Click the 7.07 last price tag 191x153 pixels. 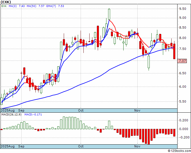[182, 61]
